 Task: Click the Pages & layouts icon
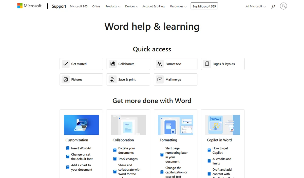207,64
